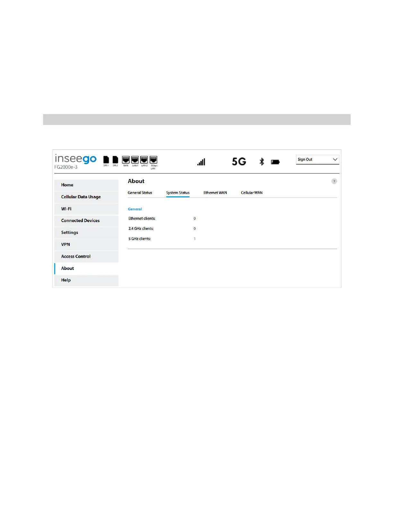Viewport: 393px width, 509px height.
Task: Click the Ethernet clients label
Action: pyautogui.click(x=142, y=219)
